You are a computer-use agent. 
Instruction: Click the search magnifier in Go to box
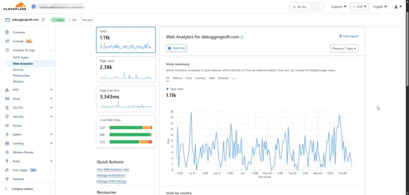tap(294, 7)
